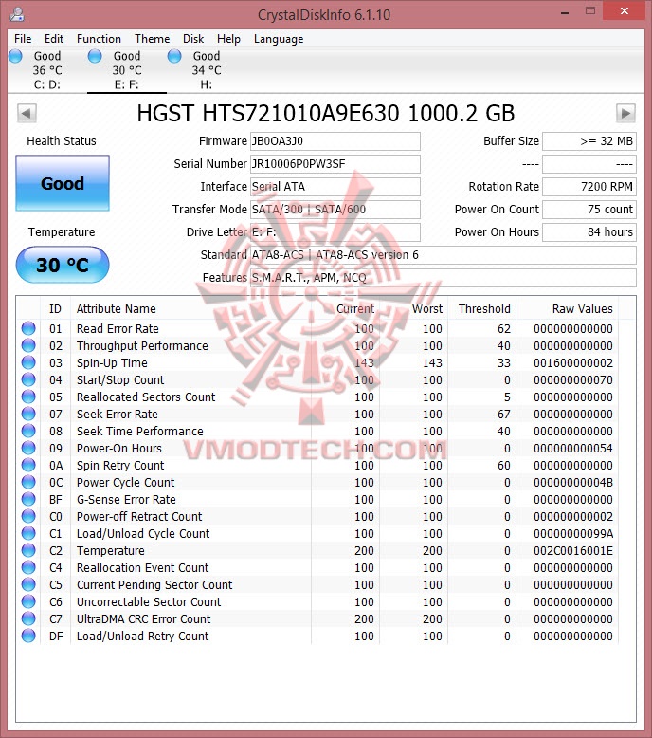Open the Help menu
Screen dimensions: 652x738
(228, 39)
